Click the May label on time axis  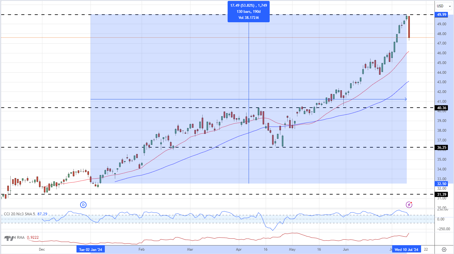pyautogui.click(x=292, y=249)
